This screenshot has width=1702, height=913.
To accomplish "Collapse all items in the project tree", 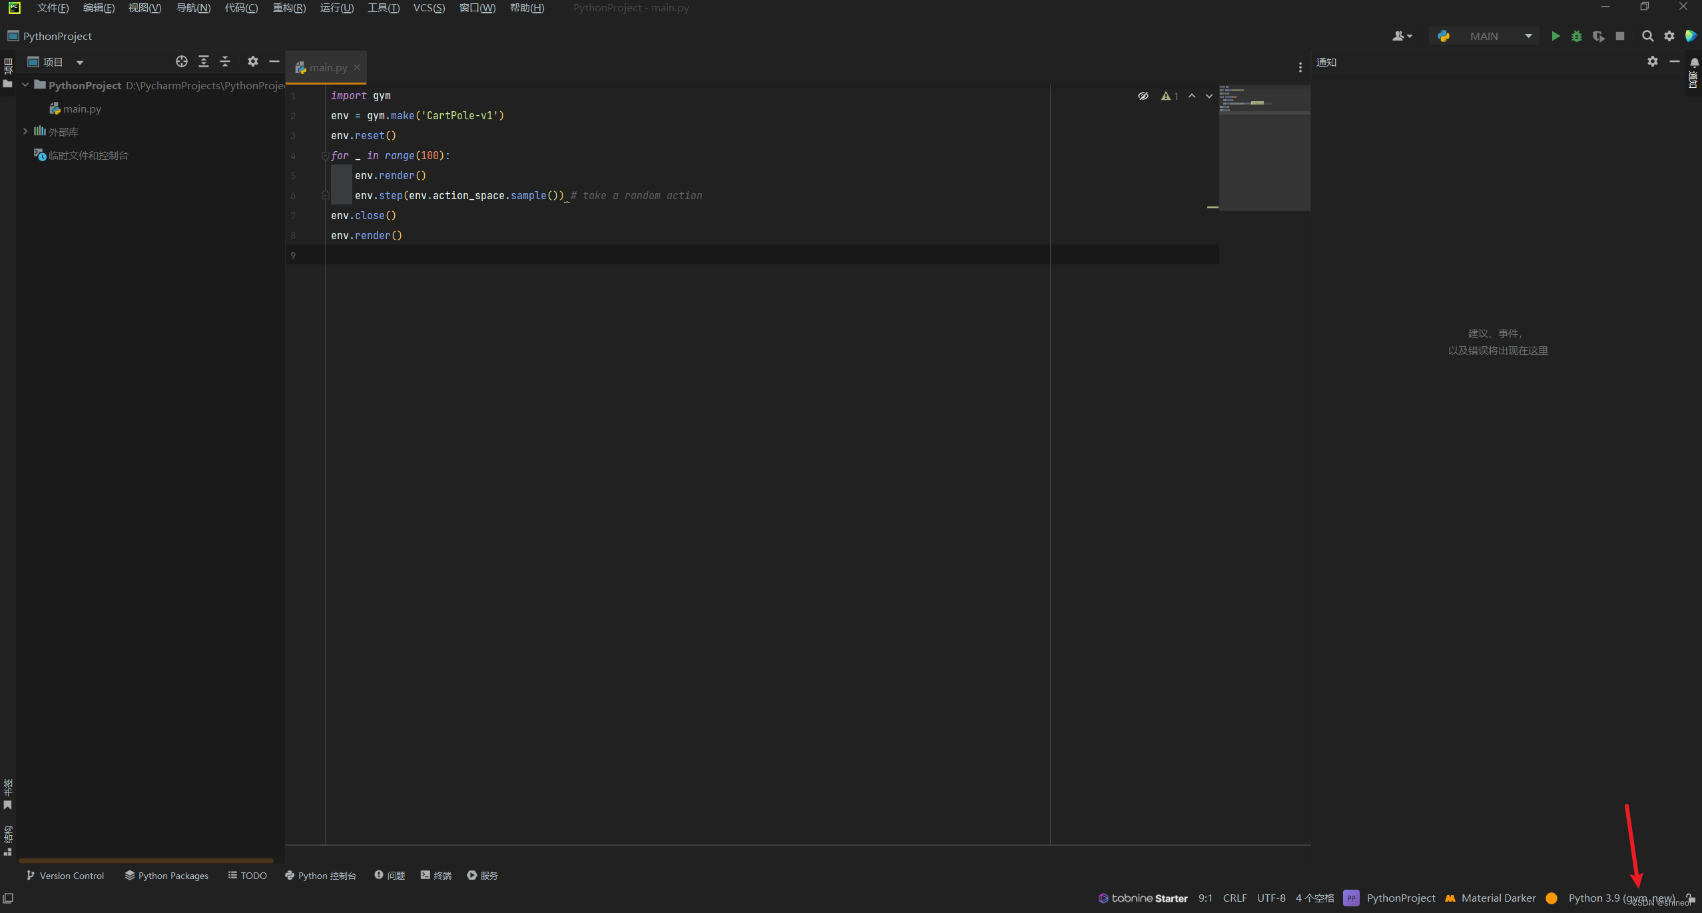I will point(225,61).
